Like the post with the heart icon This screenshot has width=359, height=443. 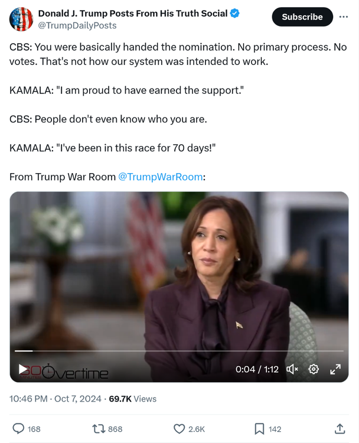pyautogui.click(x=179, y=429)
